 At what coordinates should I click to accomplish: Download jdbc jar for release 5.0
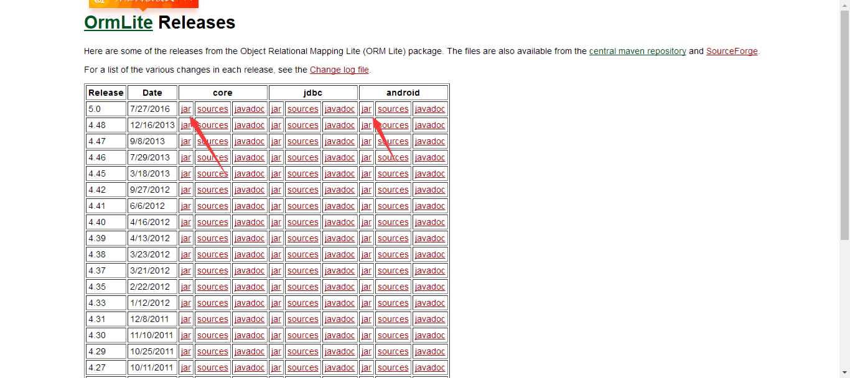click(276, 109)
